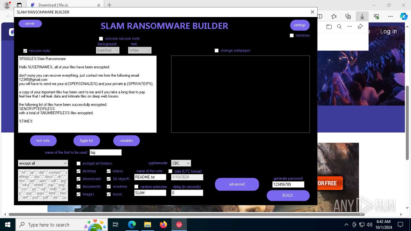This screenshot has height=231, width=411.
Task: Click the file extensions list box
Action: pyautogui.click(x=43, y=185)
